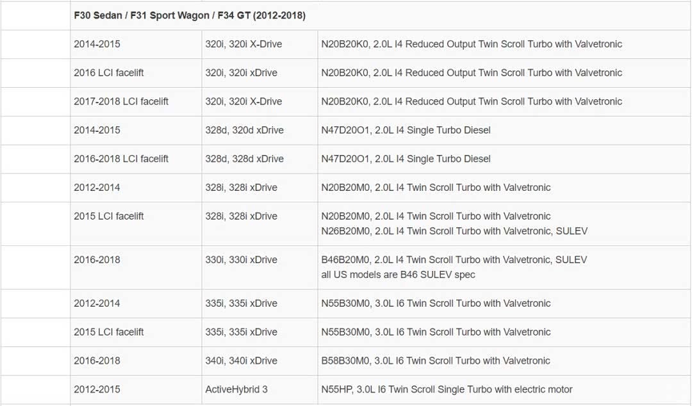Click the N26B20M0 SULEV engine line
The height and width of the screenshot is (406, 692).
(x=454, y=231)
